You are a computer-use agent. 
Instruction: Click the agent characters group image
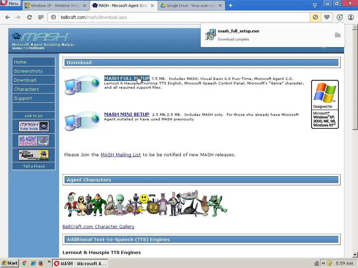(x=145, y=203)
